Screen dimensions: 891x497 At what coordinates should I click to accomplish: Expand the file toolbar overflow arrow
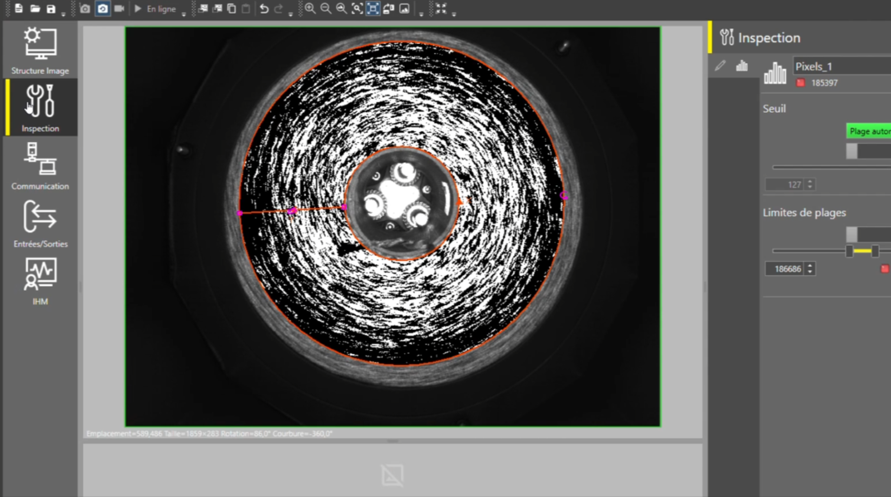click(x=63, y=15)
